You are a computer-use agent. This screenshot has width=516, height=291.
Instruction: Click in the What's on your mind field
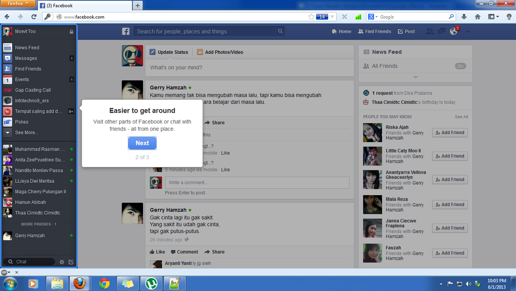(x=250, y=68)
